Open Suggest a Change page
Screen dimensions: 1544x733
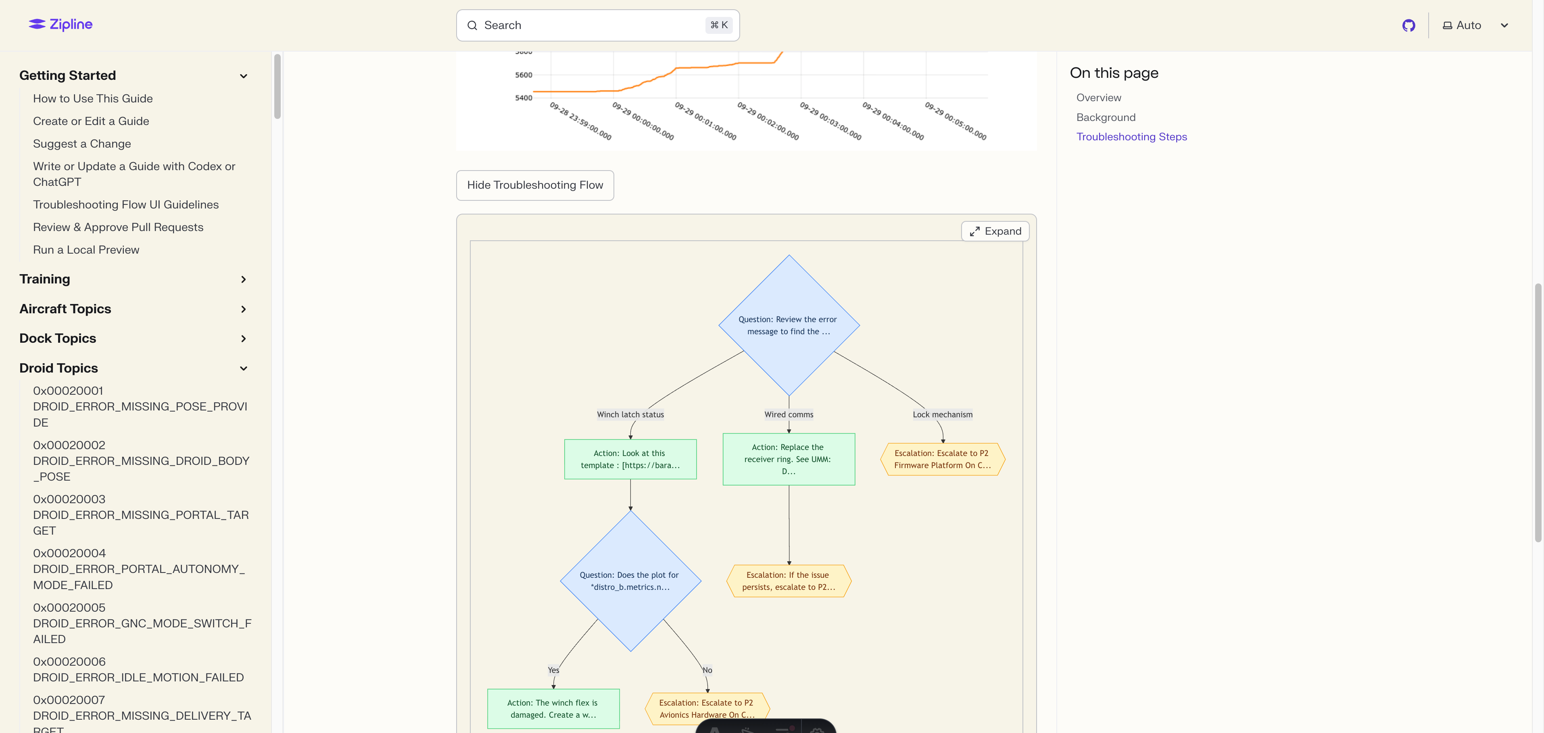(82, 144)
